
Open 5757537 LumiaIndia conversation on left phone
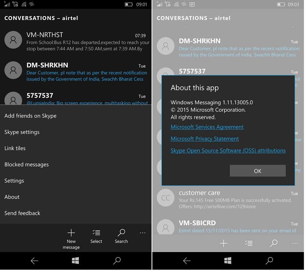coord(76,98)
